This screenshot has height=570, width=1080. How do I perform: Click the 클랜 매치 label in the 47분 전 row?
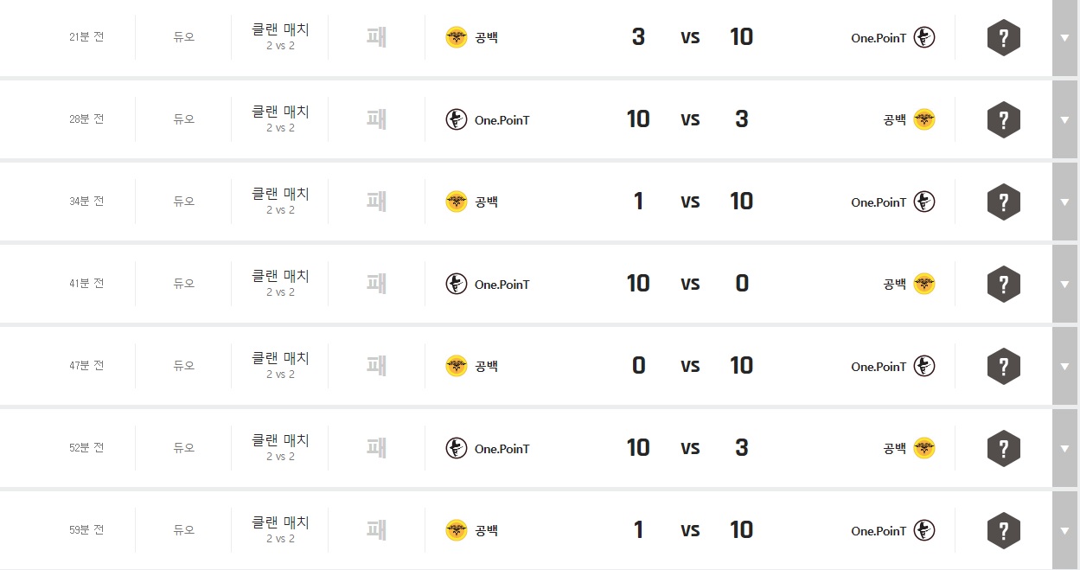[279, 358]
